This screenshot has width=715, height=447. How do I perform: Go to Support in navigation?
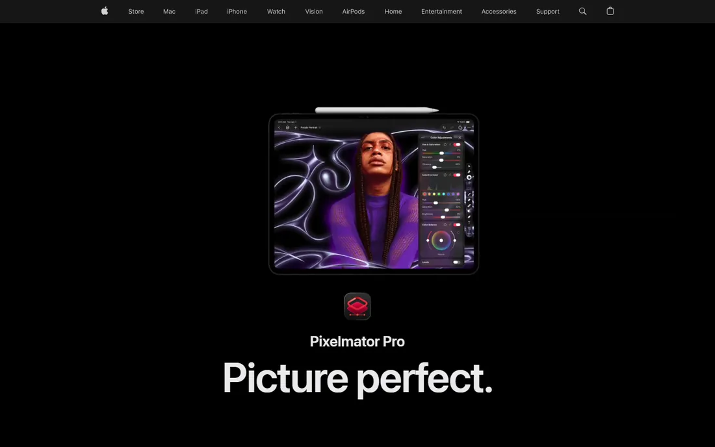(548, 12)
